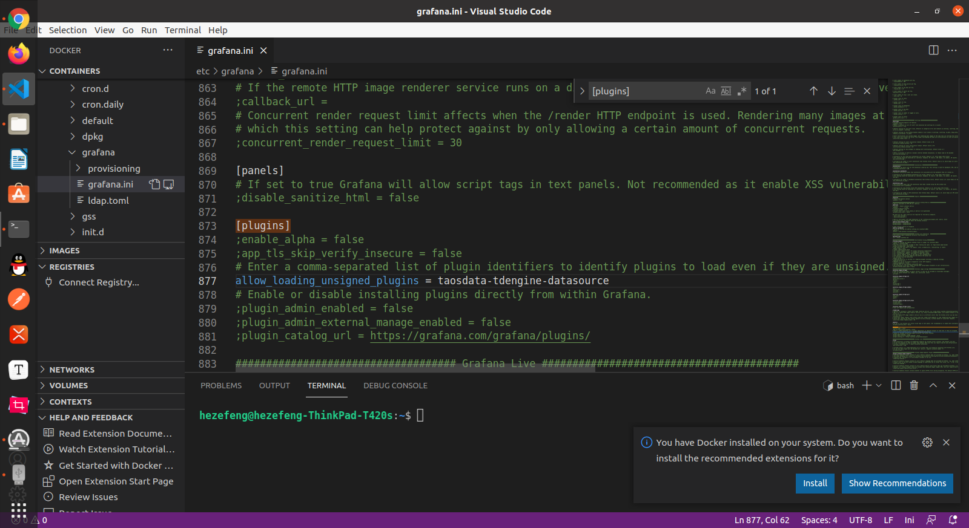Open the Selection menu
This screenshot has height=528, width=969.
click(68, 30)
